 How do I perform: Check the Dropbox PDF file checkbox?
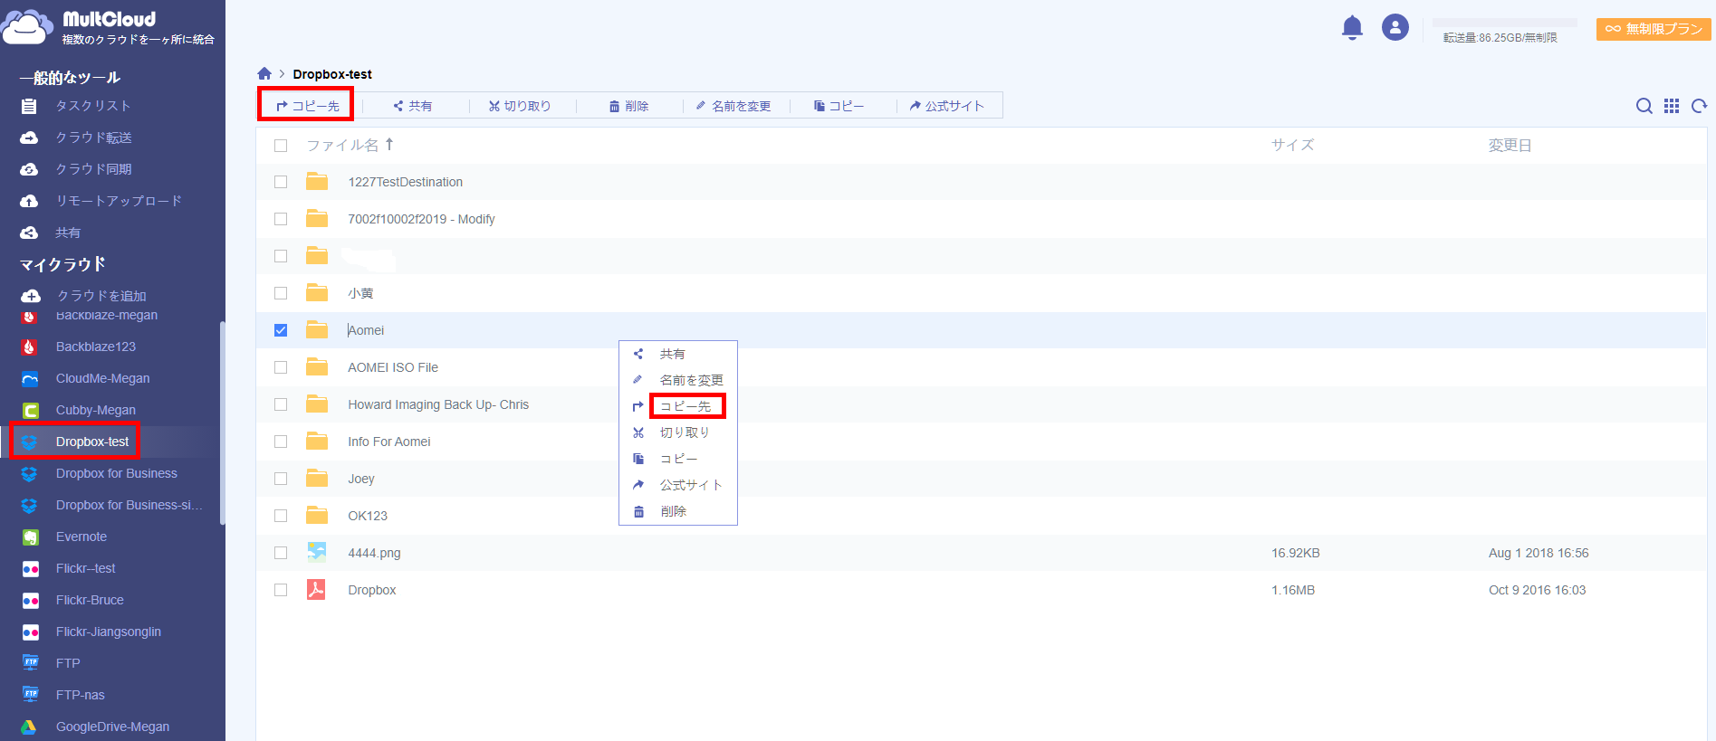pos(281,590)
